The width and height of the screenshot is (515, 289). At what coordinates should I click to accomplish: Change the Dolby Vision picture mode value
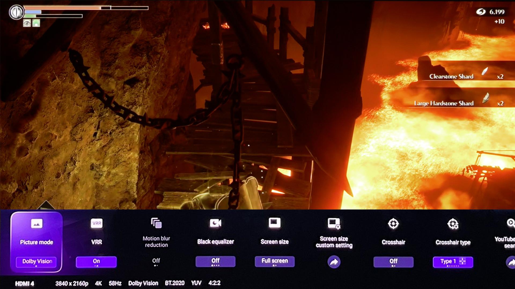pyautogui.click(x=36, y=262)
